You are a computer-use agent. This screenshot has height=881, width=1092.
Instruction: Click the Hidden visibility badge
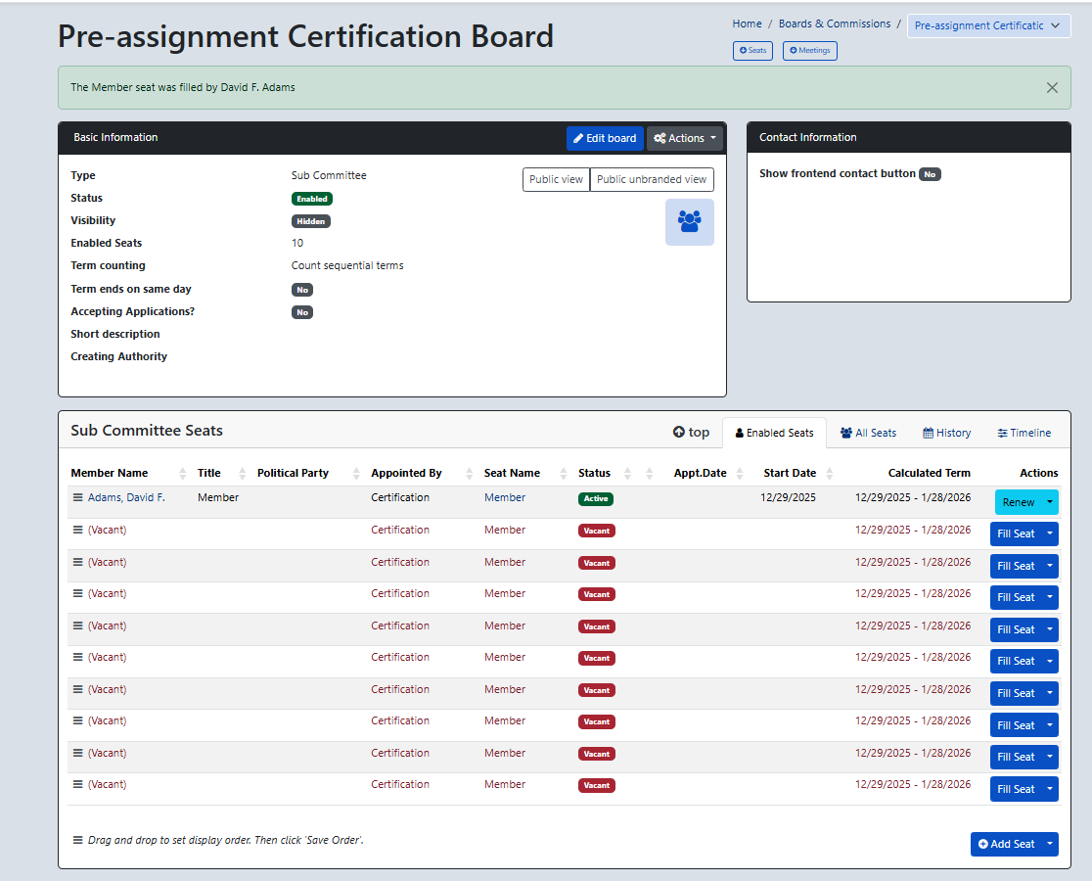[310, 221]
